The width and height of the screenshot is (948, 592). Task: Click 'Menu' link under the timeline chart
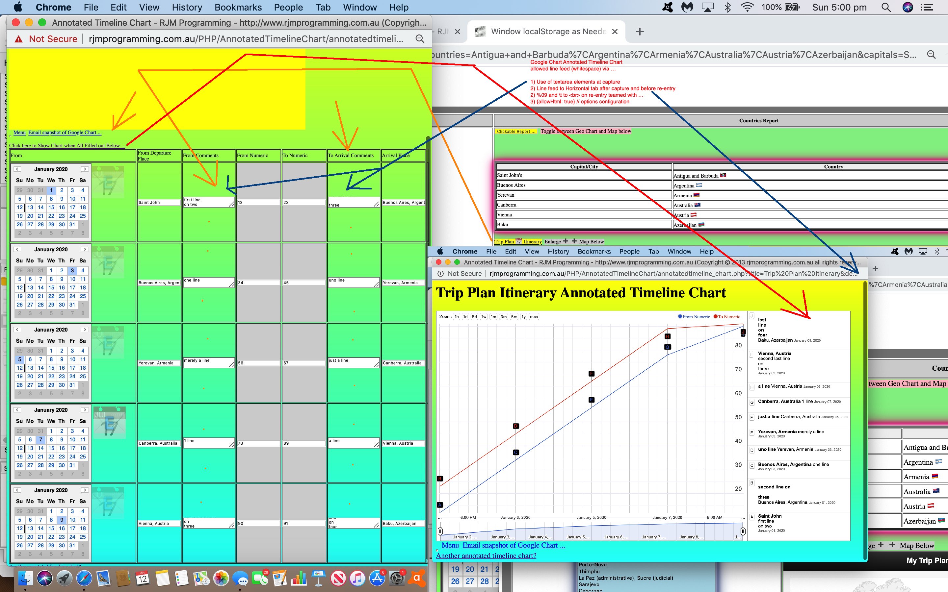(x=450, y=545)
